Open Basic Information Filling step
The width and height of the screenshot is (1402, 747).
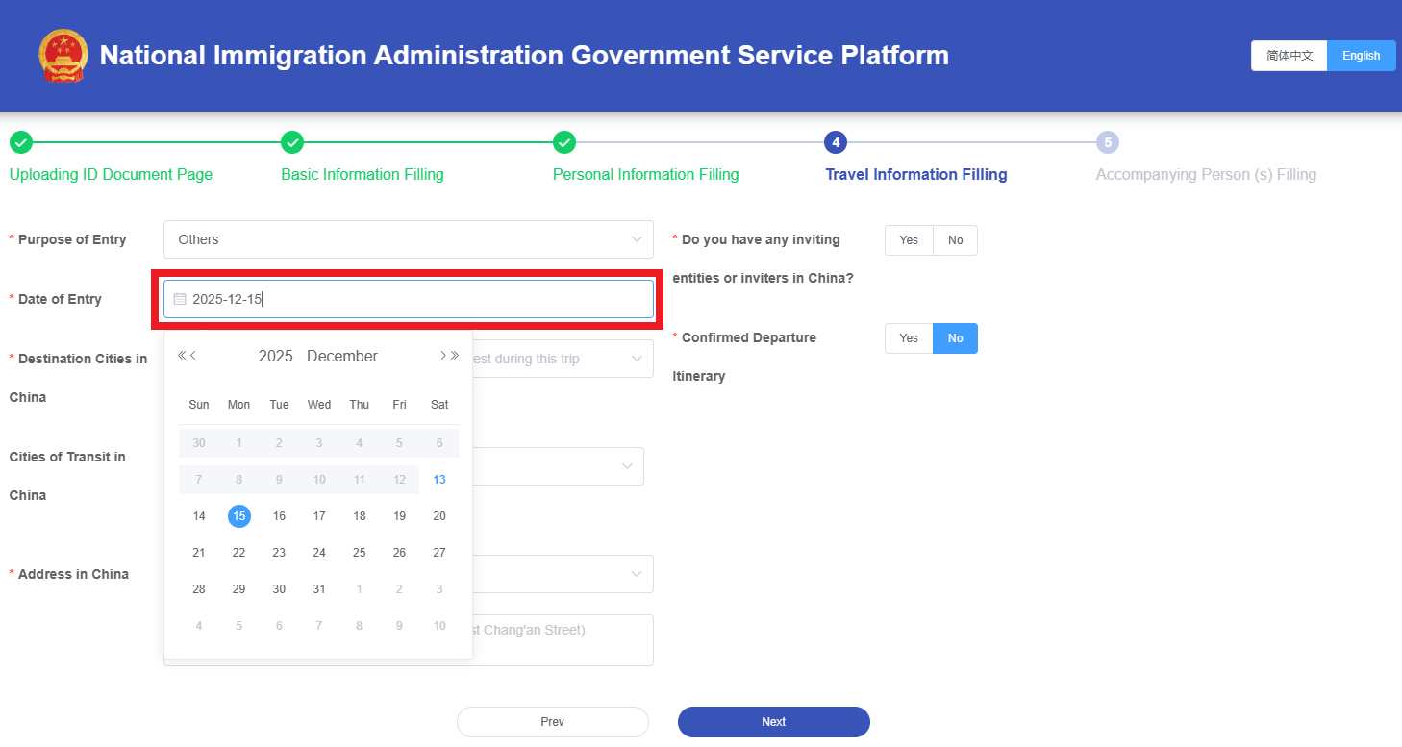pyautogui.click(x=363, y=174)
